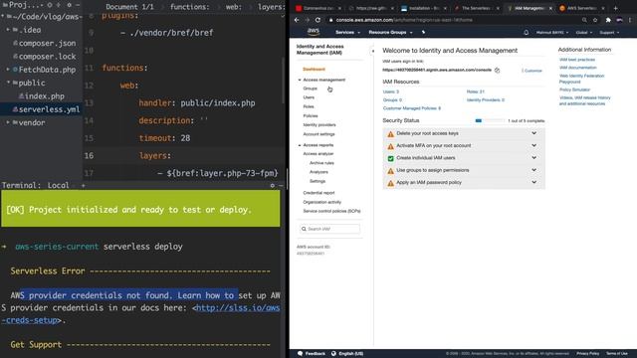Open Customer Managed Policies link

point(412,108)
